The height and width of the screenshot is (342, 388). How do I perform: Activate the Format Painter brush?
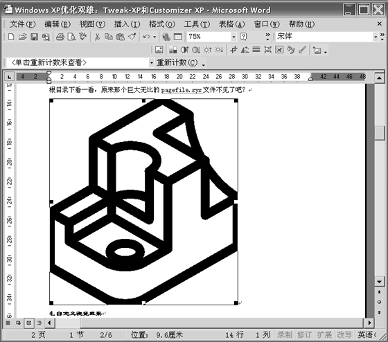click(132, 37)
